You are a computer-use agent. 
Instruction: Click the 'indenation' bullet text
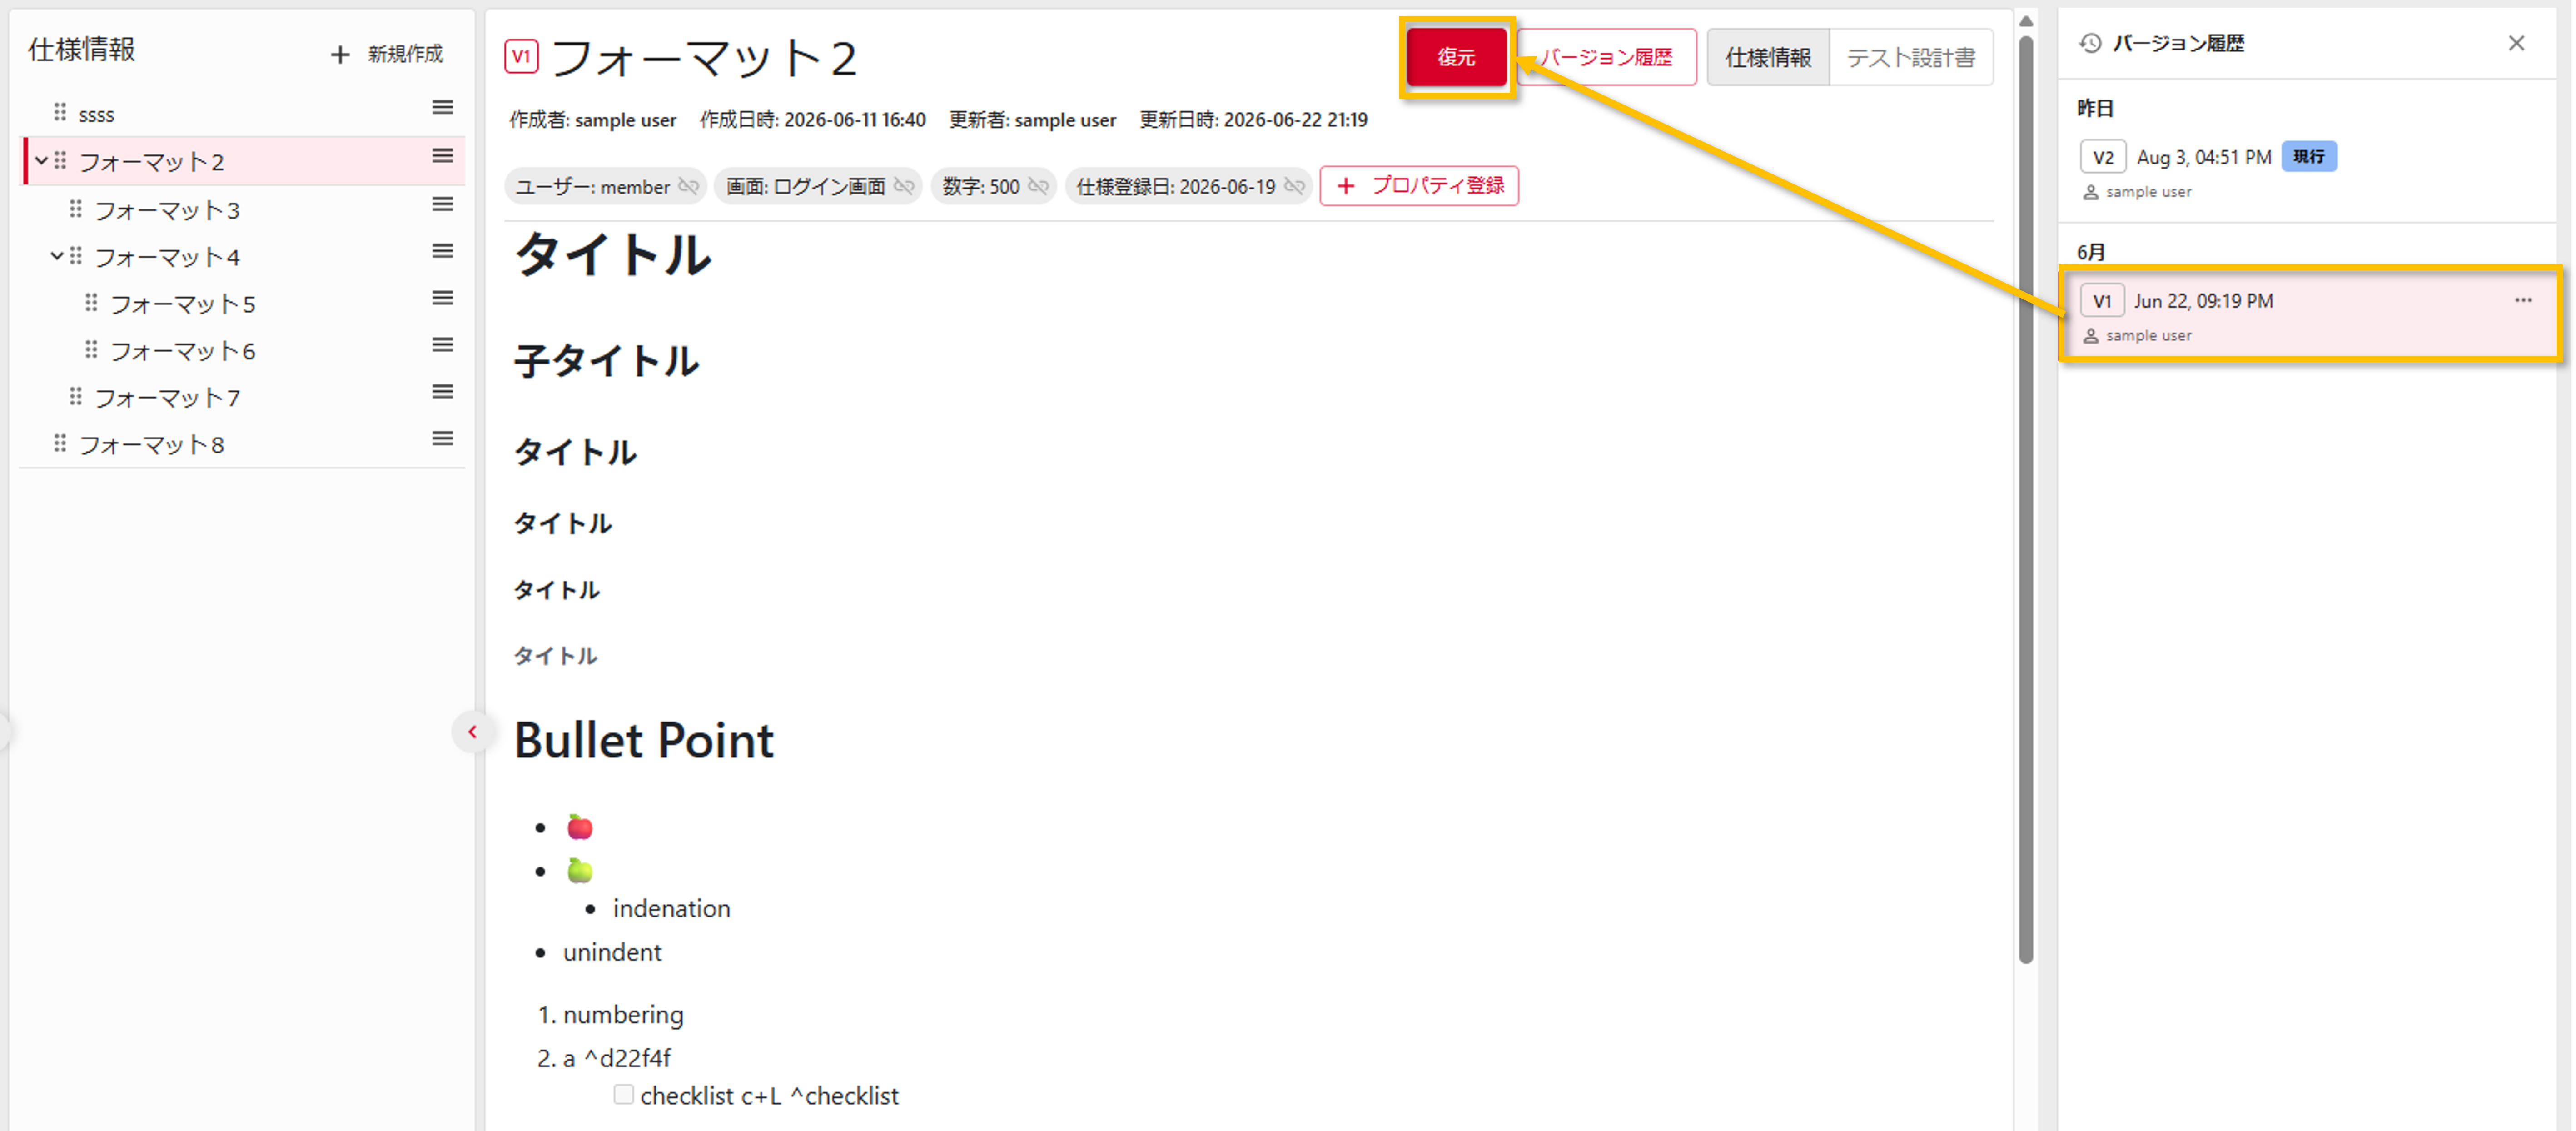(671, 908)
